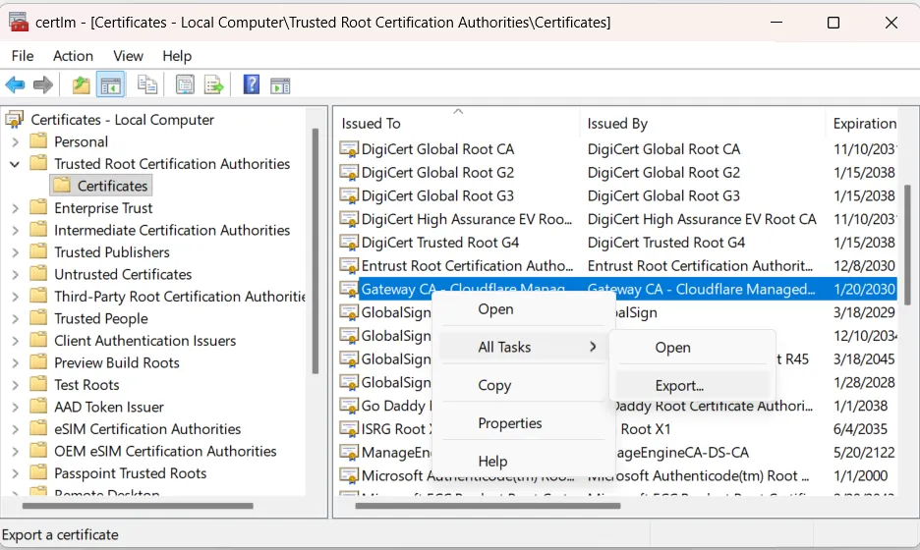Click certificate icon beside Go Daddy row

(x=349, y=406)
